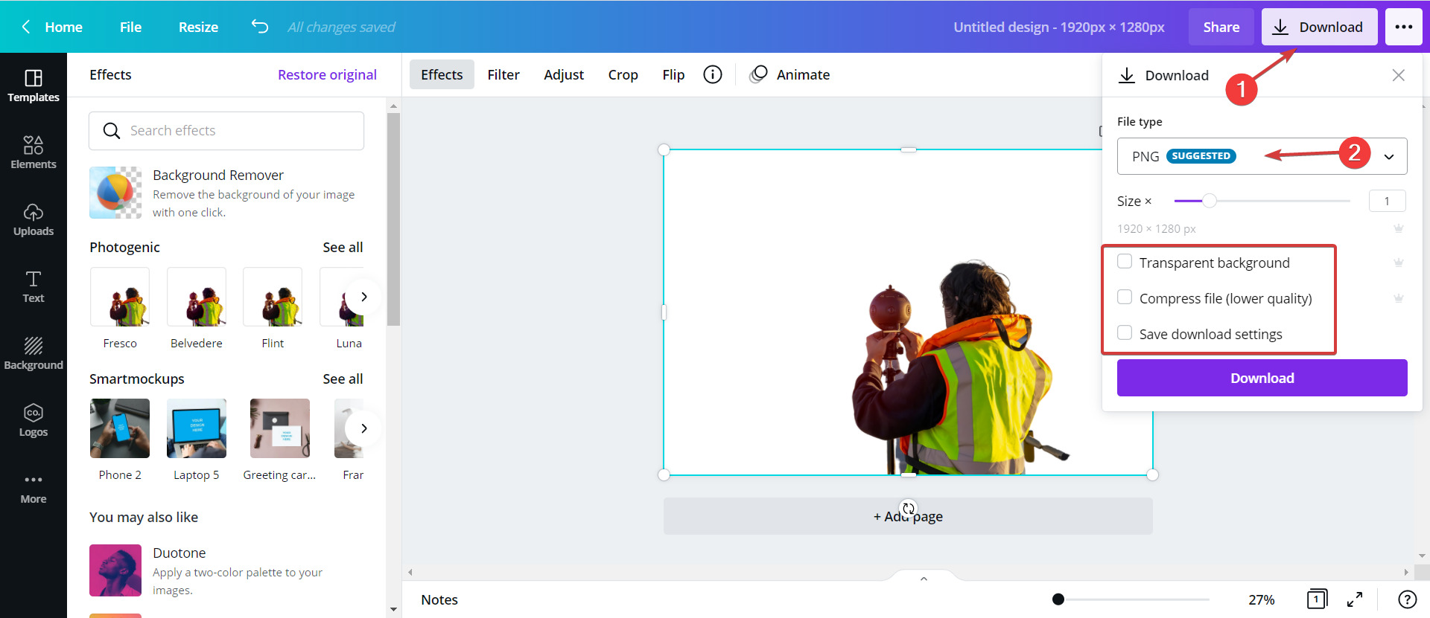Switch to the Filter tab
Image resolution: width=1430 pixels, height=618 pixels.
click(503, 74)
